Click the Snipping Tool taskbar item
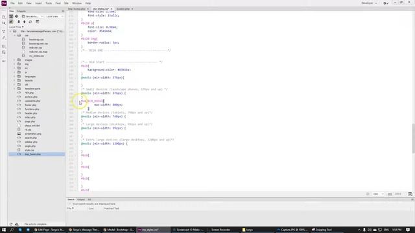415x233 pixels. click(x=322, y=230)
